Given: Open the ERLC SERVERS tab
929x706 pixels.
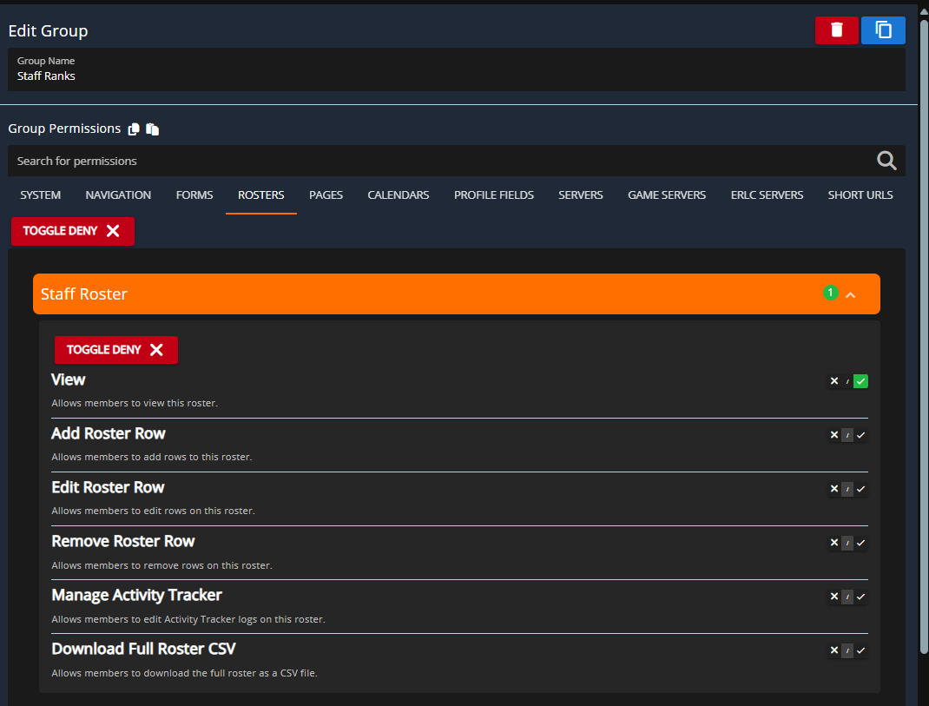Looking at the screenshot, I should point(767,195).
